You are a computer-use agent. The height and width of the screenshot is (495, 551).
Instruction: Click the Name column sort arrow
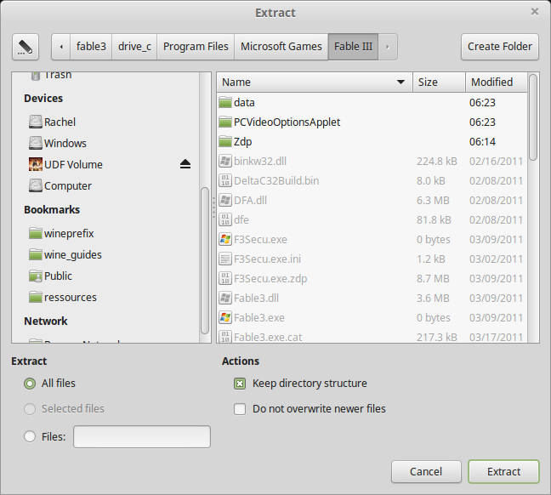pyautogui.click(x=400, y=82)
